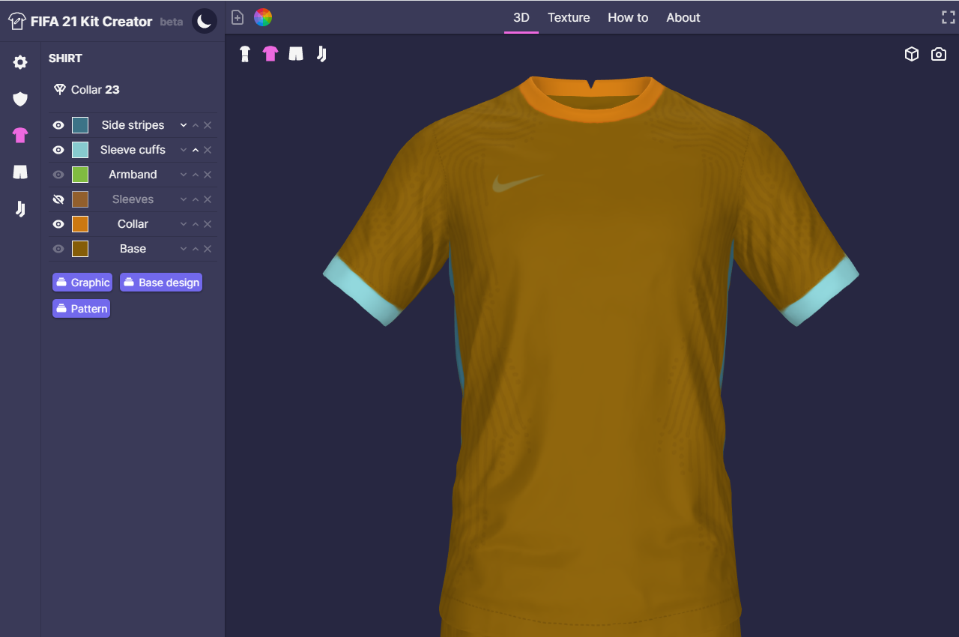This screenshot has width=959, height=637.
Task: Remove the Armband layer
Action: [x=208, y=175]
